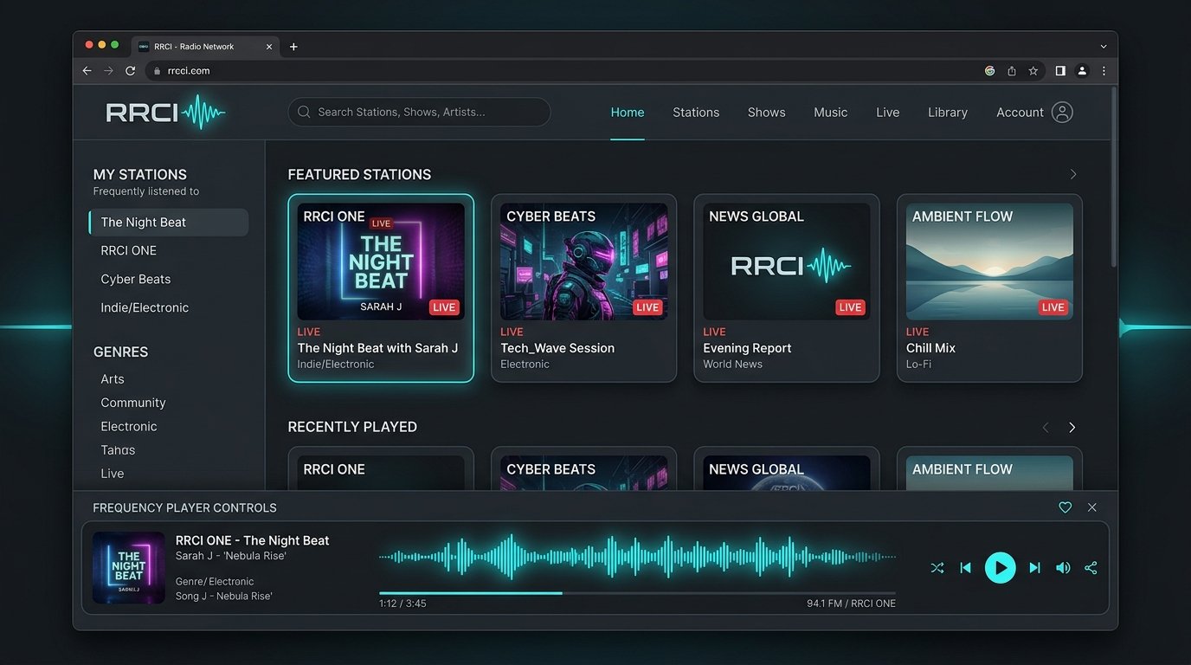Reload the page in the browser
Viewport: 1191px width, 665px height.
click(131, 71)
